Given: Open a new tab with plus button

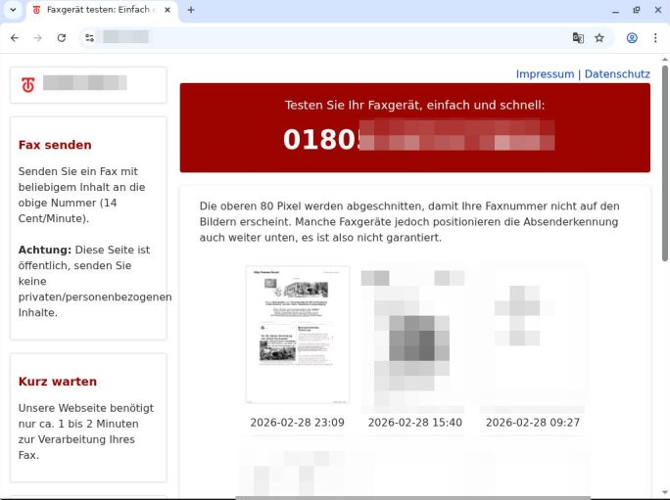Looking at the screenshot, I should 191,10.
